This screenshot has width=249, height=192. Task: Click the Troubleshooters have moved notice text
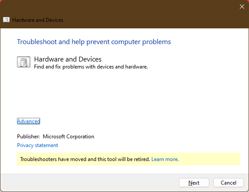[x=85, y=159]
